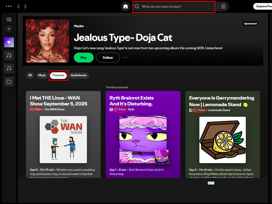Toggle the Audiobooks filter chip
Screen dimensions: 272x204
80,75
